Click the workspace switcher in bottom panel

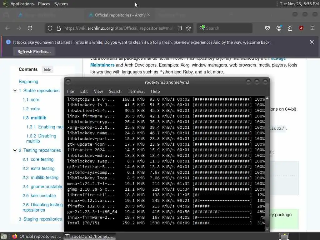coord(284,236)
